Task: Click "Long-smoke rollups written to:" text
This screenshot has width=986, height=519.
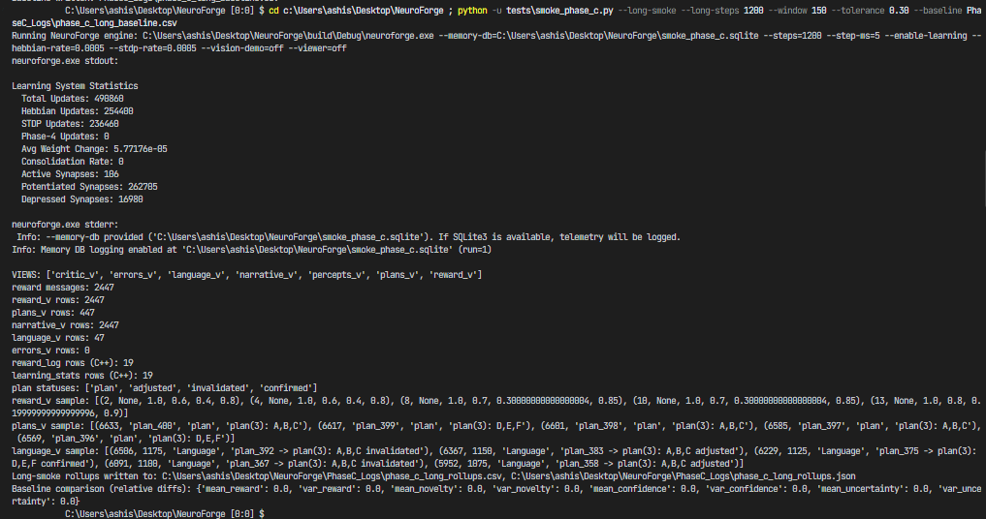Action: click(x=84, y=476)
